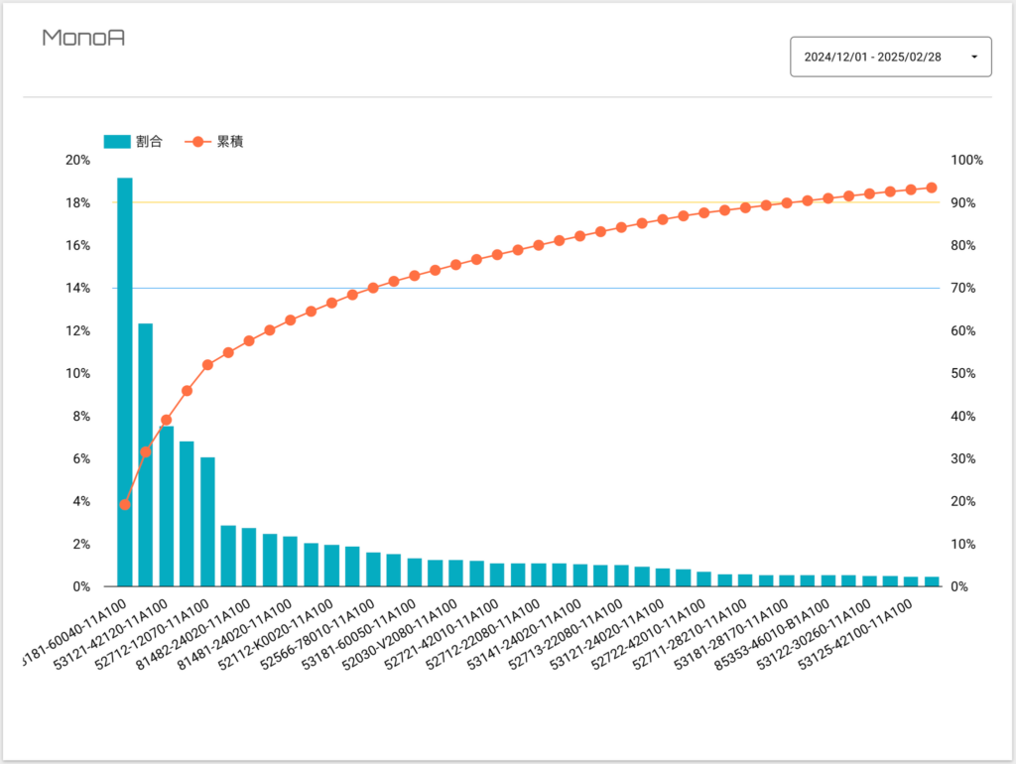Click the bar for 53121-42120-11A100
Screen dimensions: 1016x764
167,506
